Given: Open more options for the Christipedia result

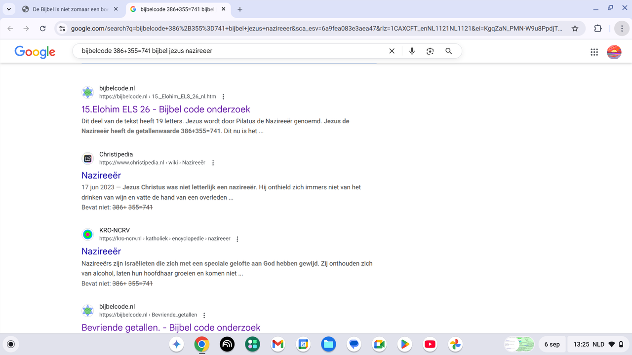Looking at the screenshot, I should [213, 163].
